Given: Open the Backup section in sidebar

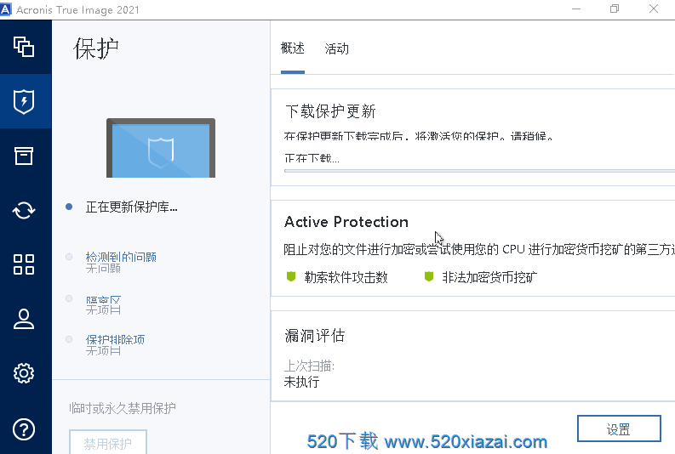Looking at the screenshot, I should pyautogui.click(x=24, y=47).
